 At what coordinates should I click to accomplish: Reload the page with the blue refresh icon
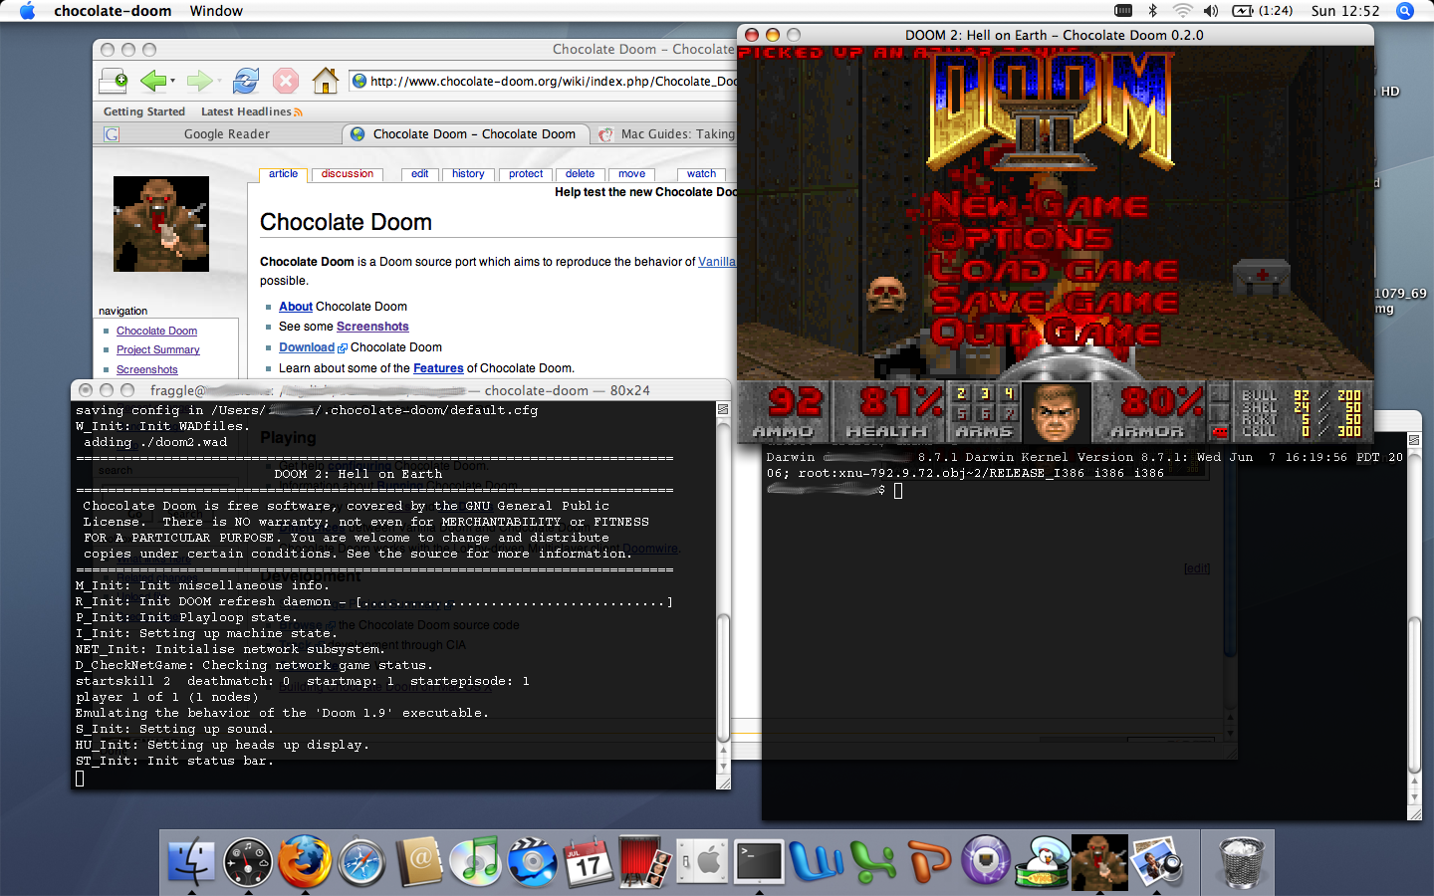(245, 81)
